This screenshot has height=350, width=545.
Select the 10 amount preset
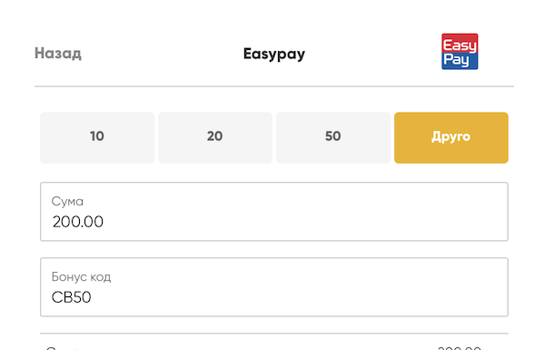97,137
